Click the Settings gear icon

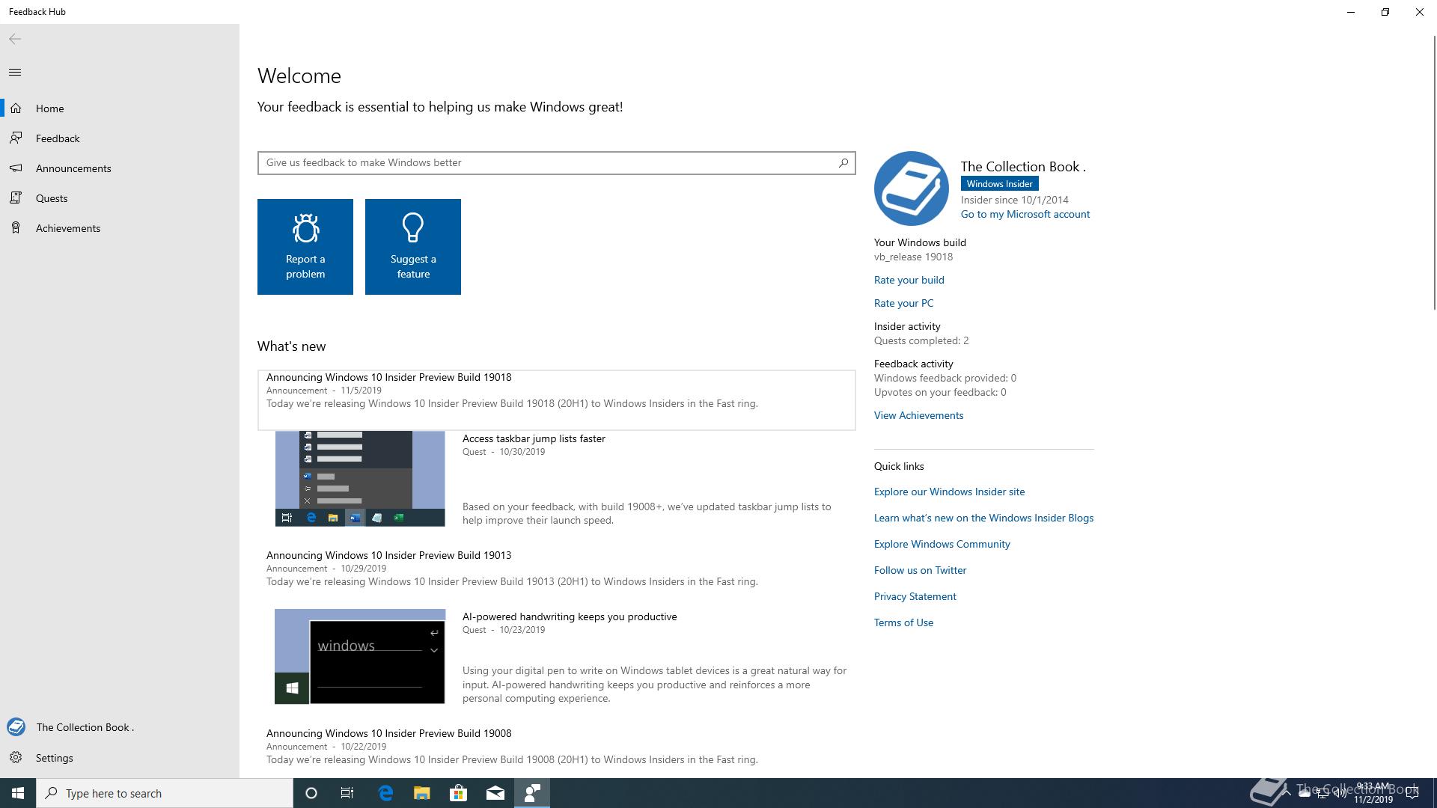(16, 758)
